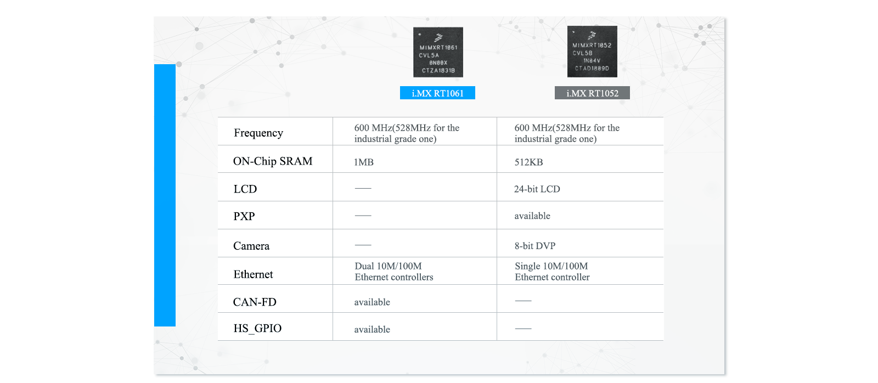
Task: Select the gray i.MX RT1052 label
Action: tap(592, 93)
